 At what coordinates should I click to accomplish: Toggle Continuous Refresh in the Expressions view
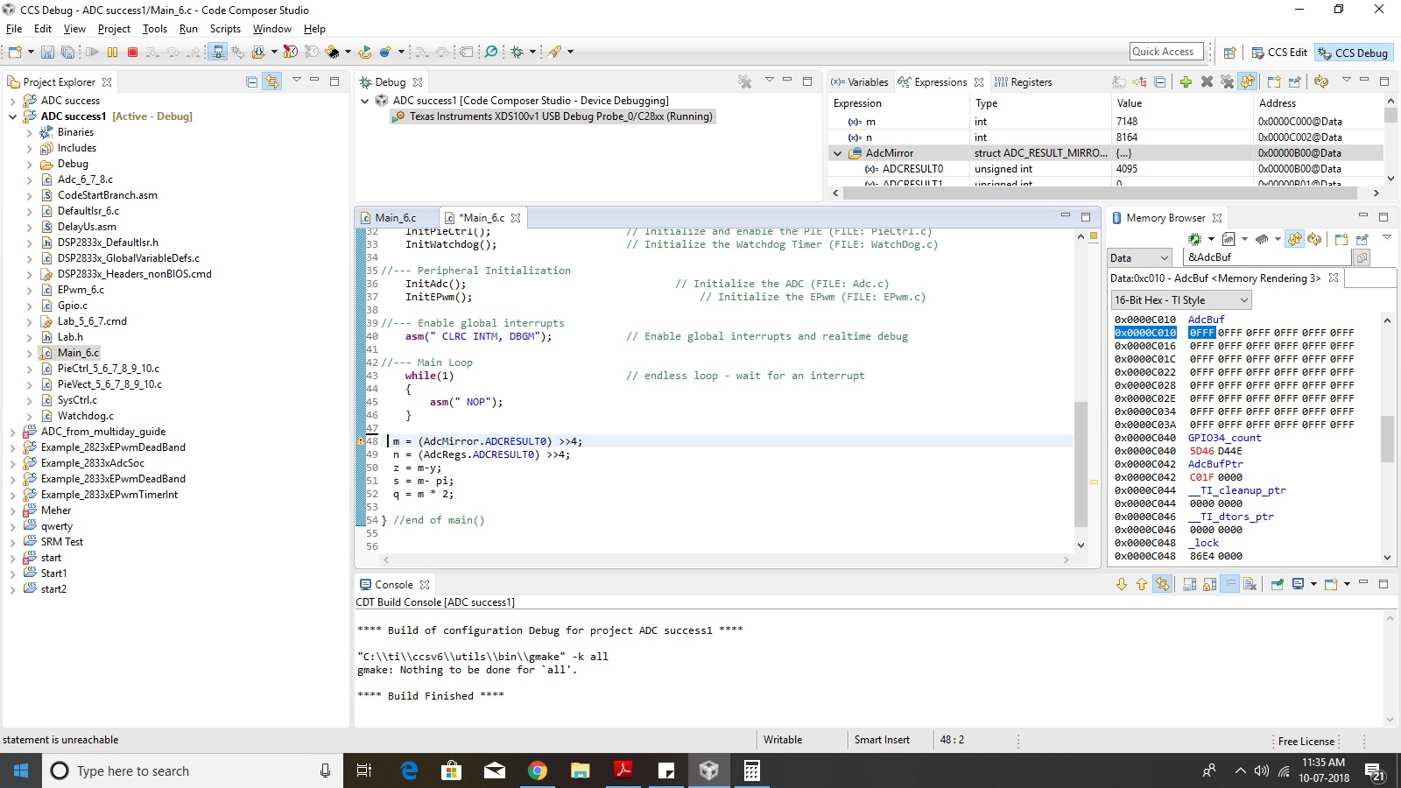1248,81
